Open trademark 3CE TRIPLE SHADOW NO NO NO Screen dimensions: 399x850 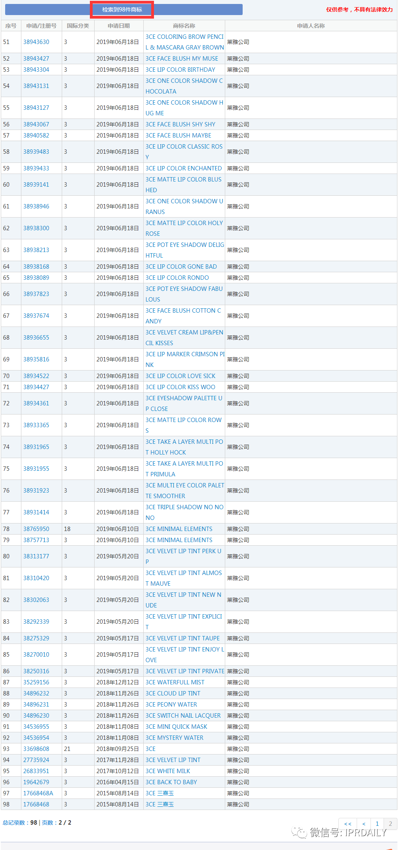click(184, 512)
